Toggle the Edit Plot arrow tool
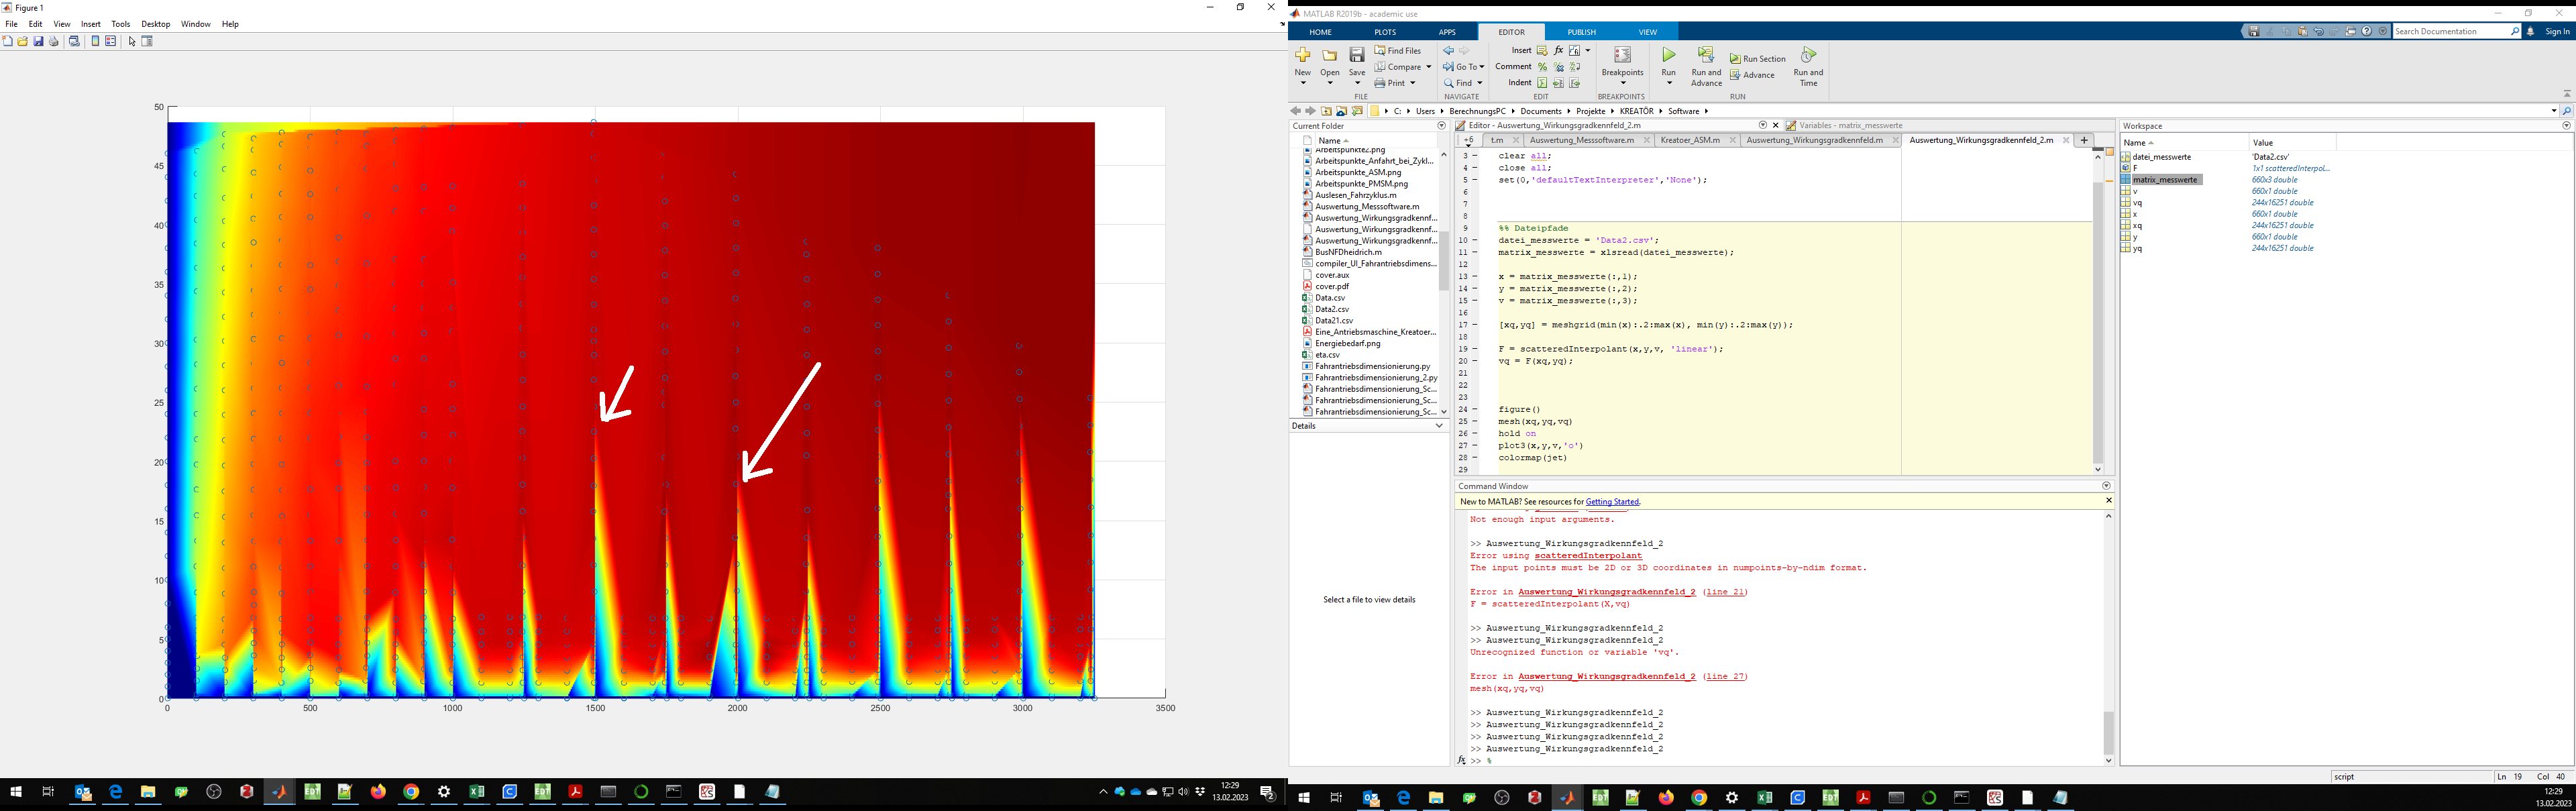2576x811 pixels. (x=132, y=41)
